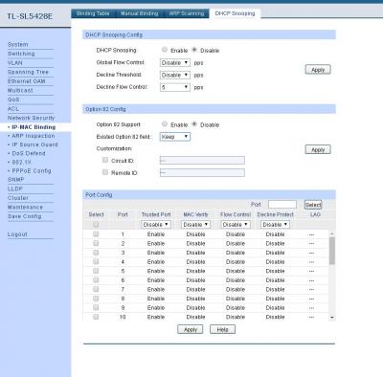Open the System menu in sidebar
383x377 pixels.
[18, 45]
